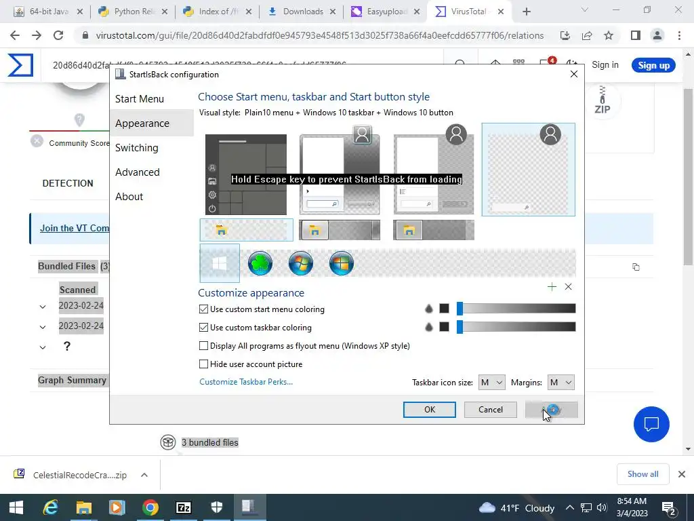Open File Explorer from the taskbar

tap(83, 507)
